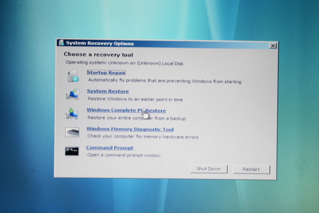Click the System Recovery Options title bar icon
Viewport: 319px width, 213px height.
(x=61, y=43)
